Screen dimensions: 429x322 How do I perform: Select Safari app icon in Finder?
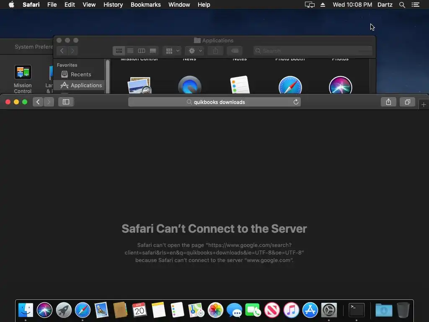[x=290, y=85]
